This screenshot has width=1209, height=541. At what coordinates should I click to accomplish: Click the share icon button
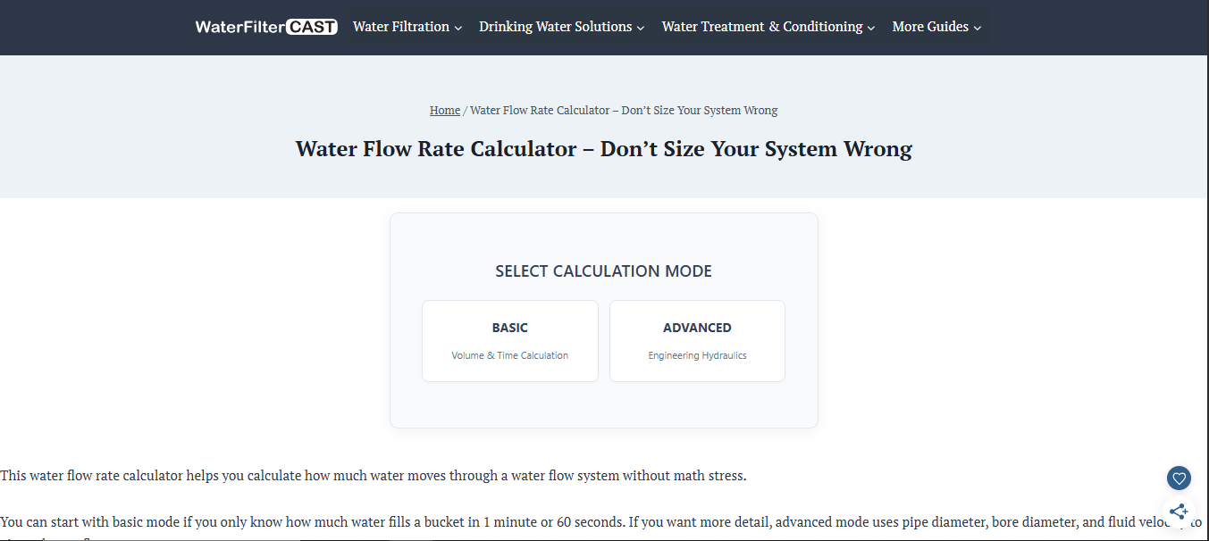(x=1179, y=512)
